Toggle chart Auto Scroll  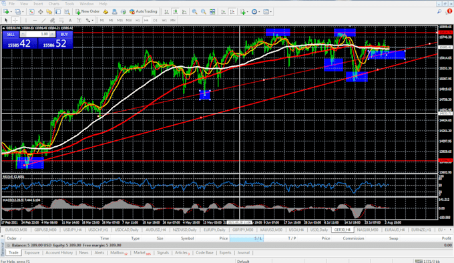(223, 12)
